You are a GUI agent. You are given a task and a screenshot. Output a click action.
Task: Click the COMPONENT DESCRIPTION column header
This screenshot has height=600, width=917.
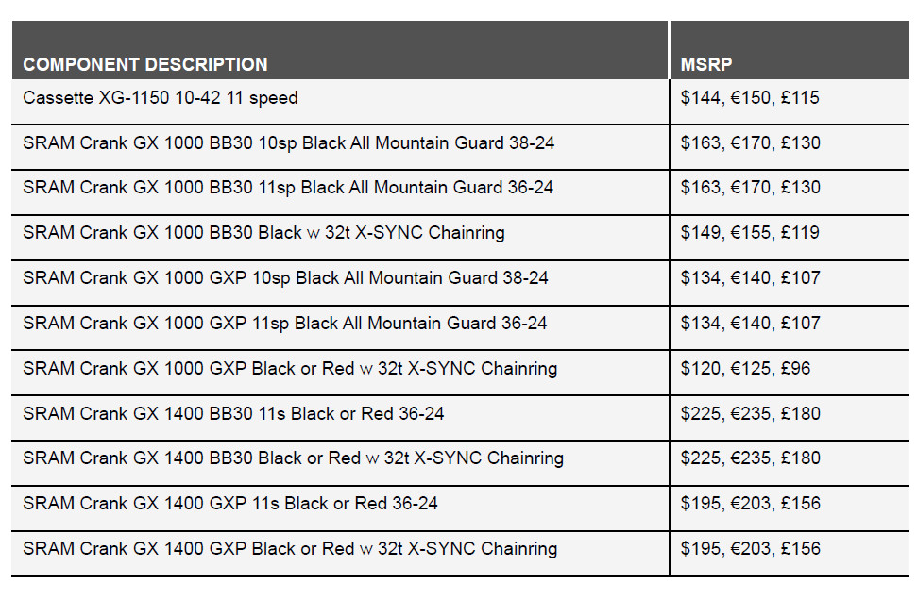[x=145, y=65]
